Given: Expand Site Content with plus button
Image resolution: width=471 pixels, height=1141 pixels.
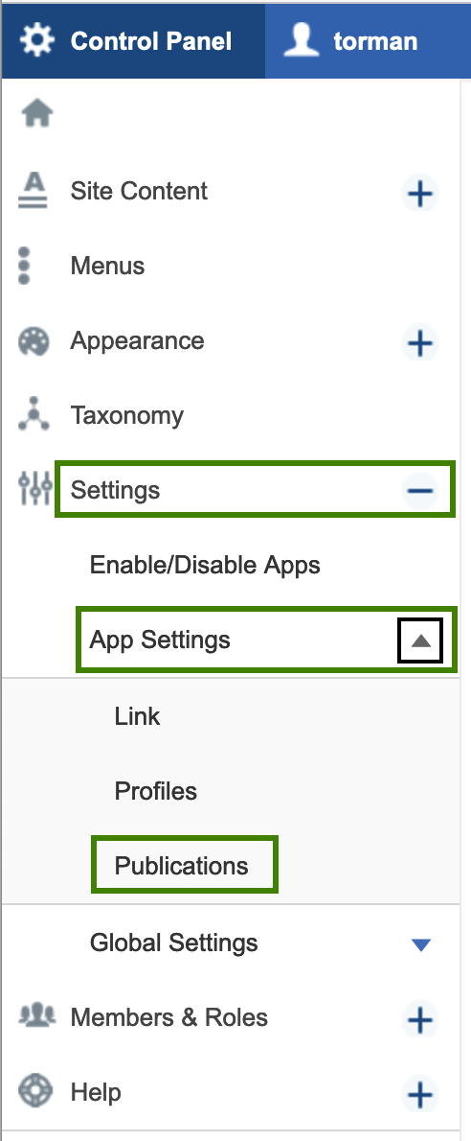Looking at the screenshot, I should (x=420, y=194).
